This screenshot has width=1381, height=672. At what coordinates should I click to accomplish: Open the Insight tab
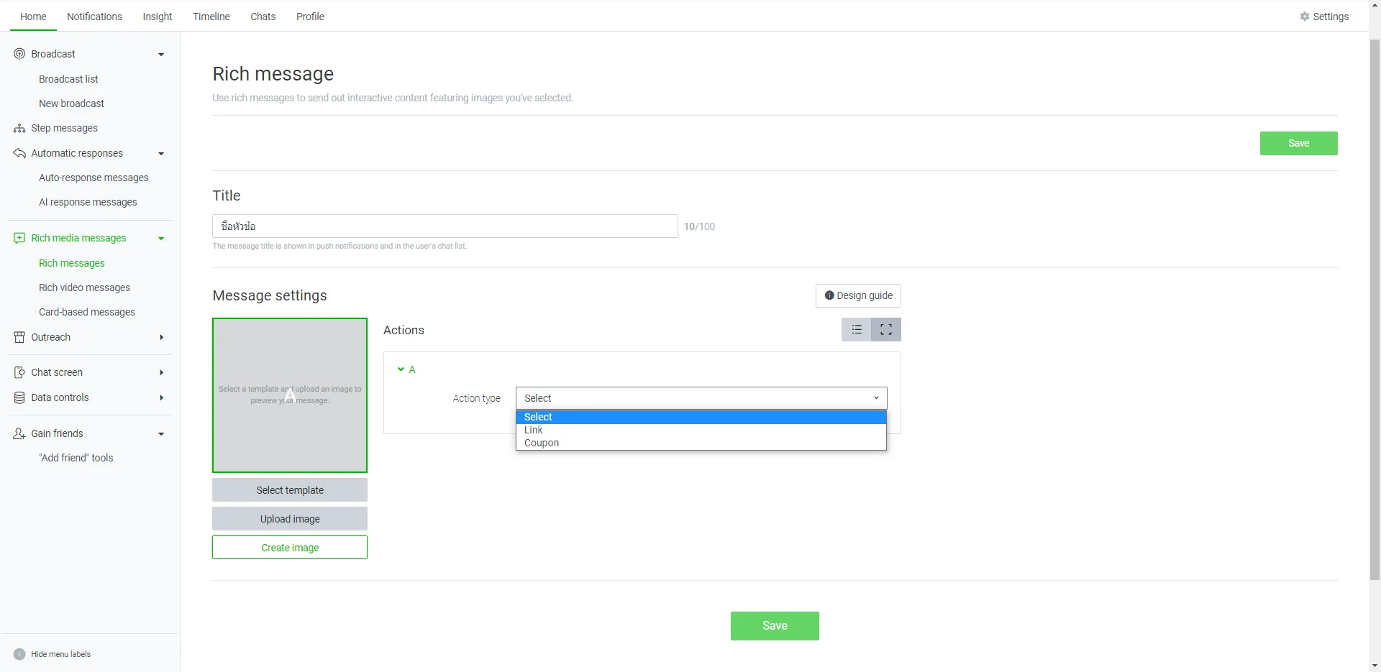pyautogui.click(x=157, y=17)
